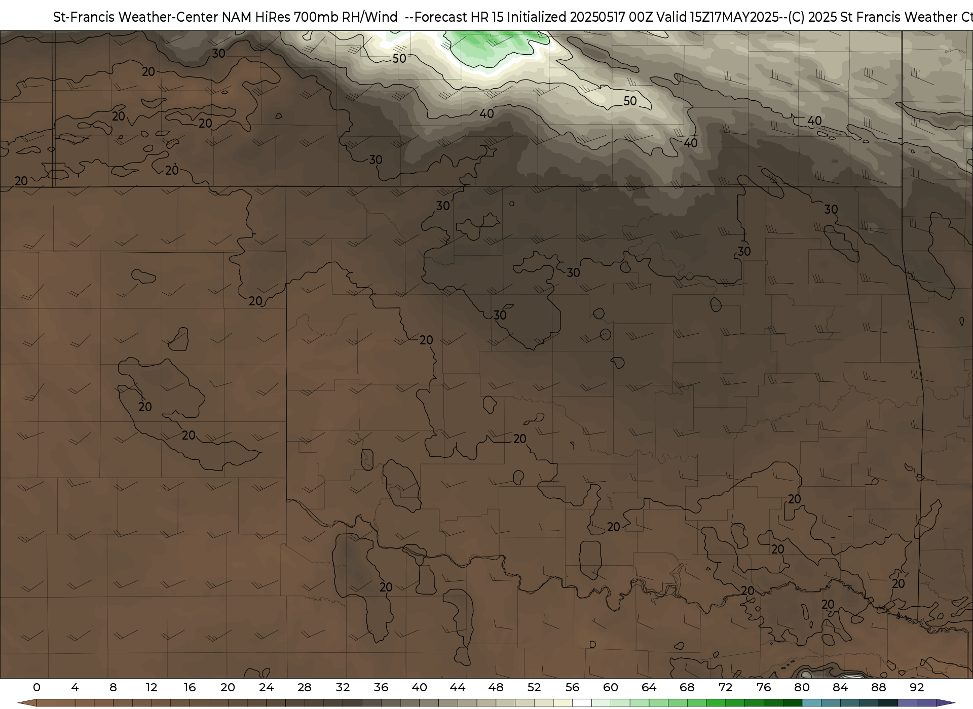Click 'NAM HiRes 700mb RH/Wind' in the title

pos(310,17)
